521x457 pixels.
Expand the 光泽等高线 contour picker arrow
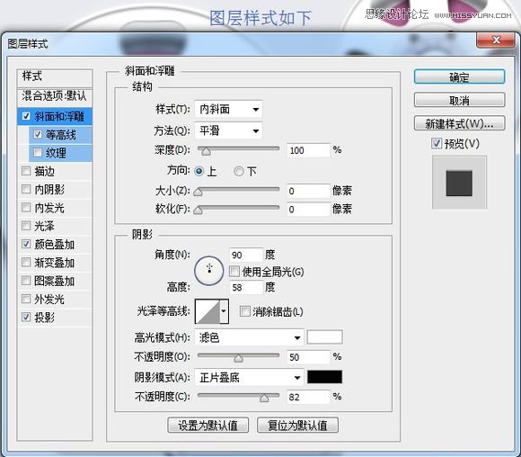point(225,311)
